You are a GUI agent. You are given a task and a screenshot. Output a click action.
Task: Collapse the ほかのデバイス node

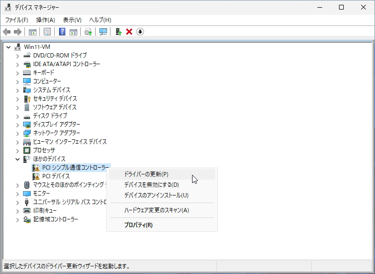(17, 159)
